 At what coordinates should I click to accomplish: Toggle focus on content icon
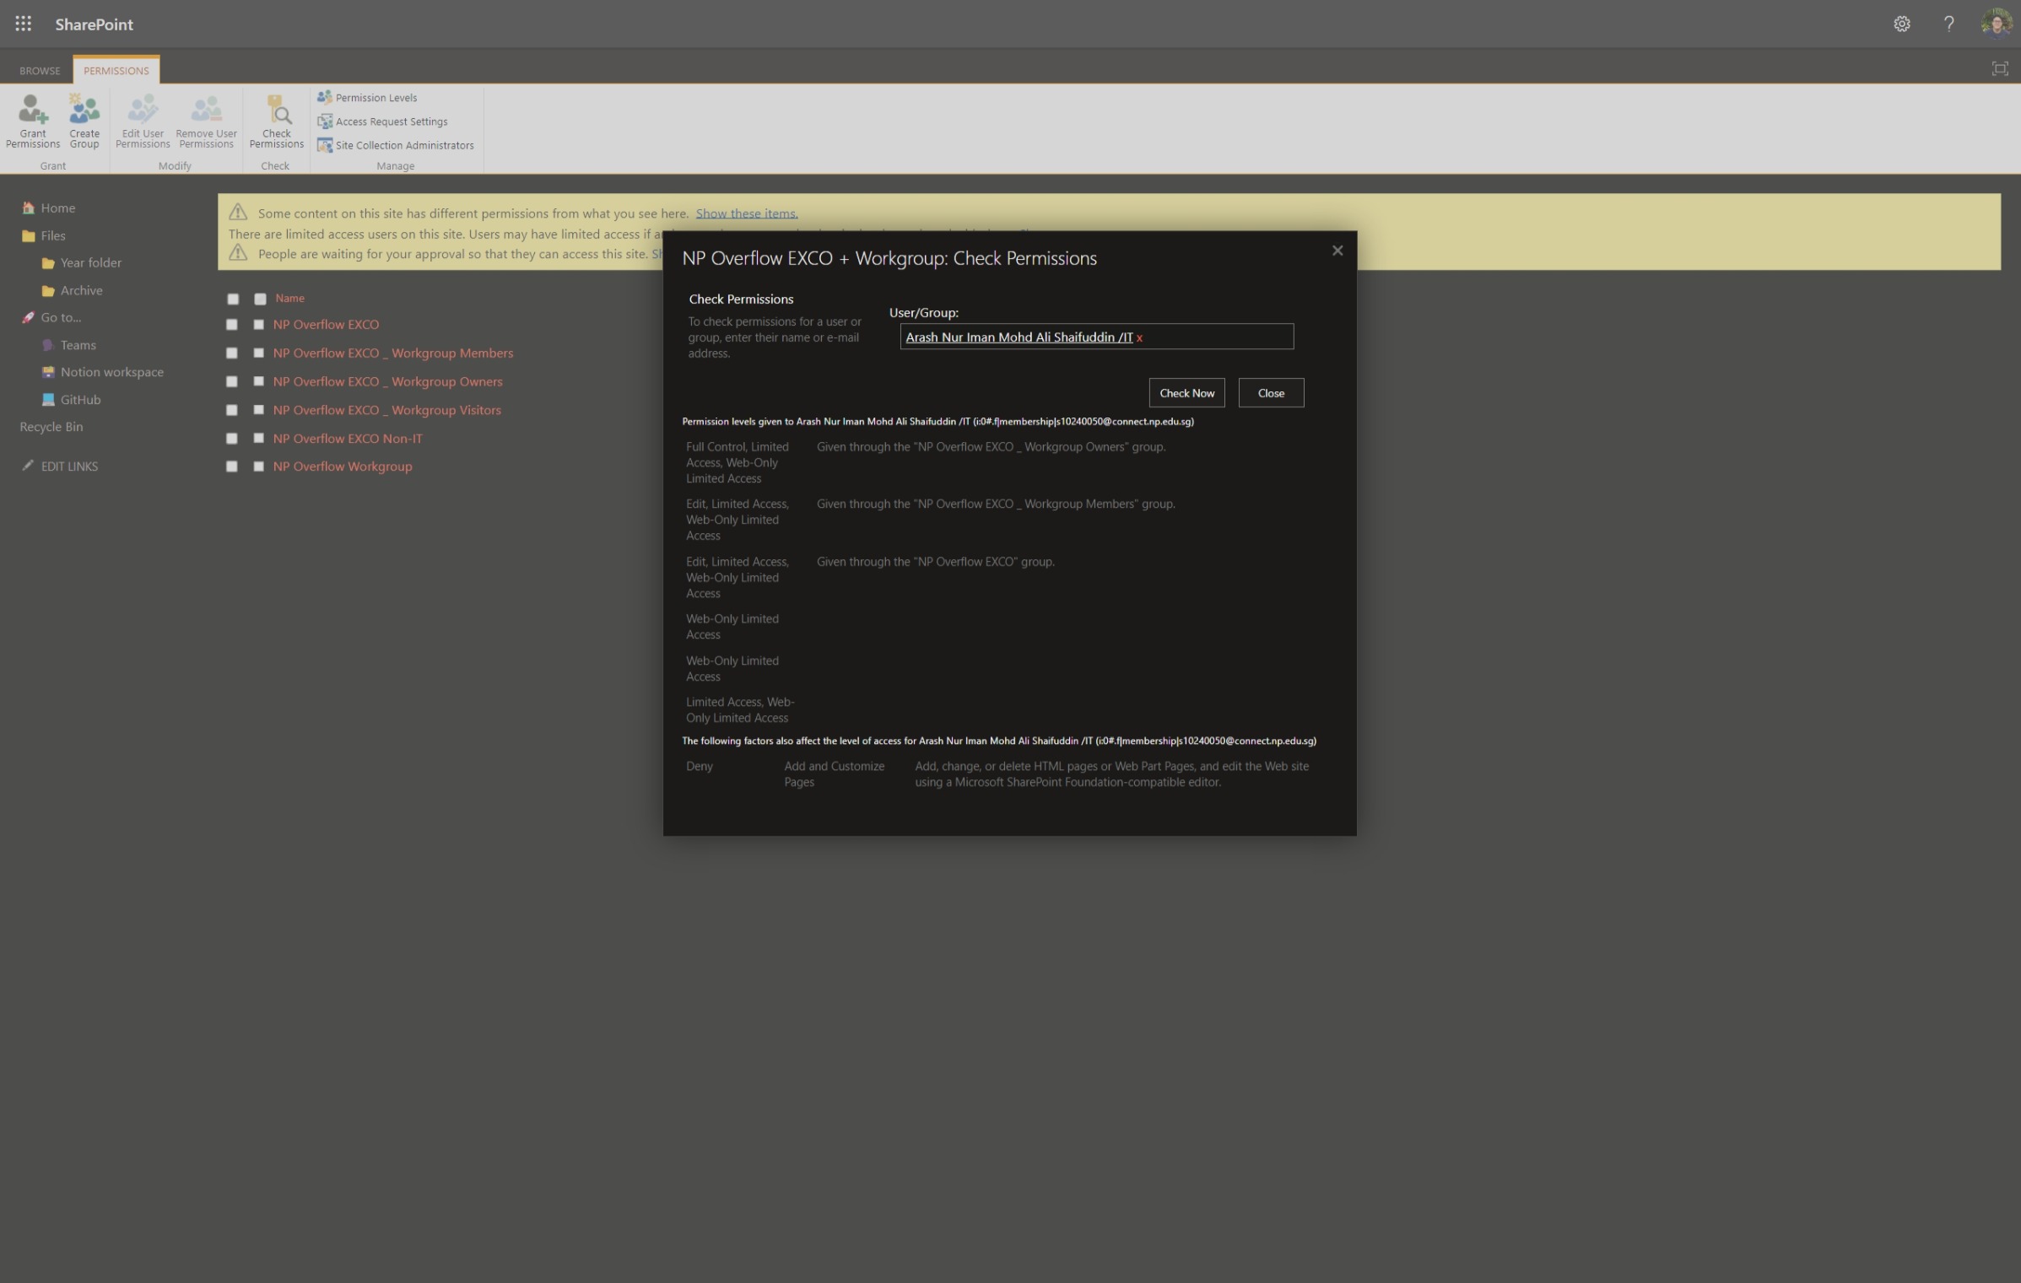[1999, 69]
